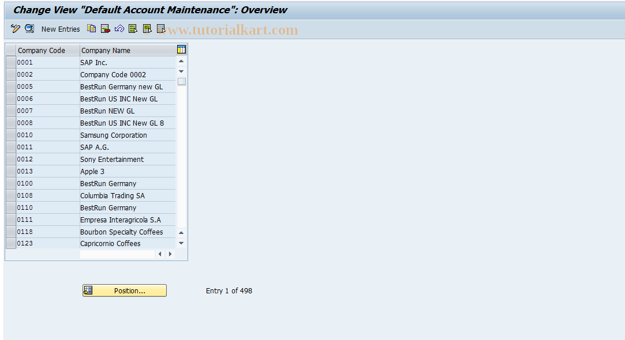Select row for company code 0005
625x340 pixels.
tap(11, 87)
